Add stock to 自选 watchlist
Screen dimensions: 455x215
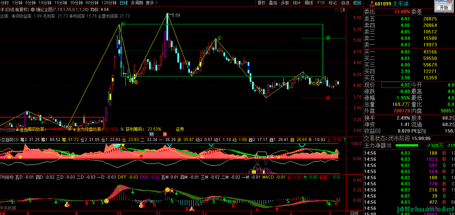coord(345,3)
